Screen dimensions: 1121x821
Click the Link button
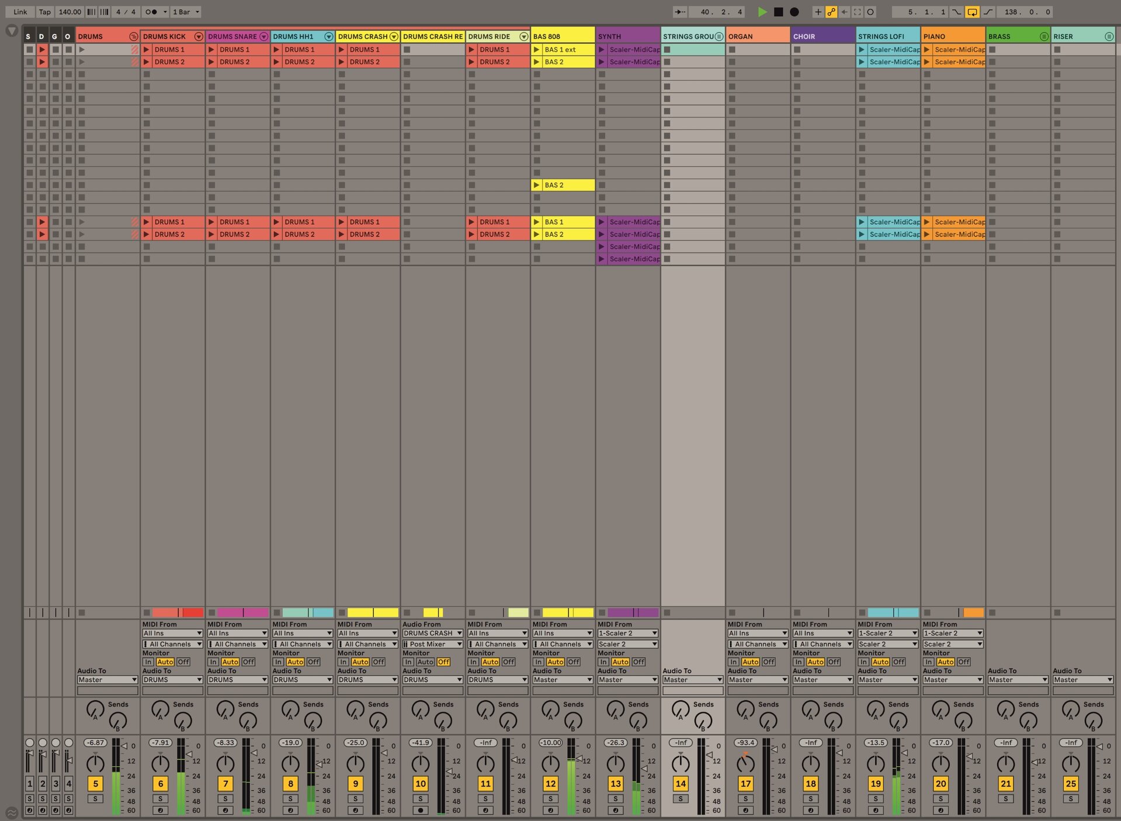(20, 12)
